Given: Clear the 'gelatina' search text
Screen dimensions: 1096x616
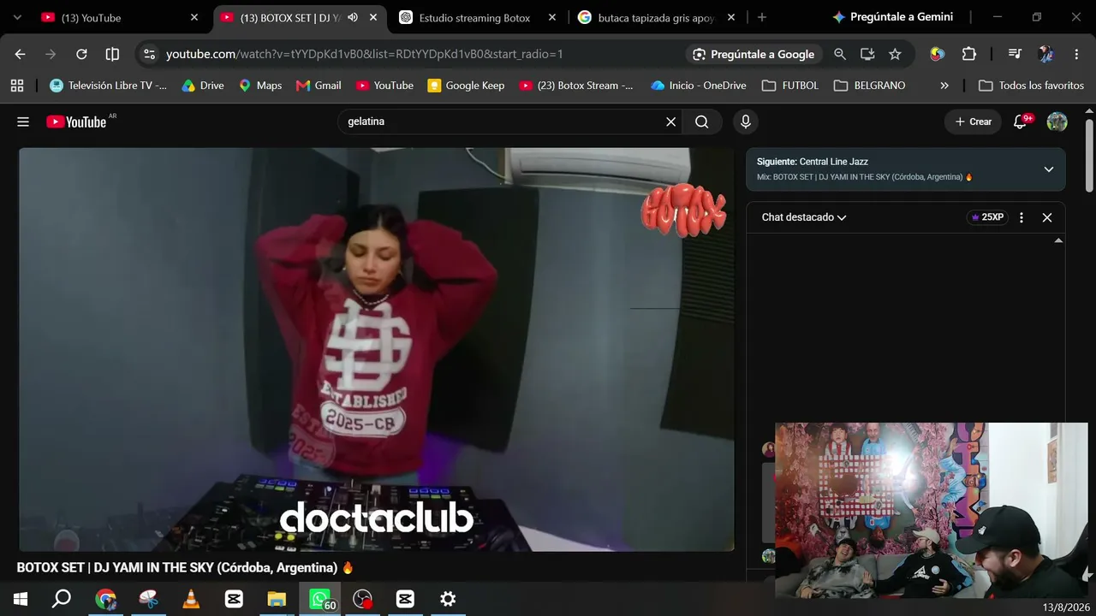Looking at the screenshot, I should [671, 121].
